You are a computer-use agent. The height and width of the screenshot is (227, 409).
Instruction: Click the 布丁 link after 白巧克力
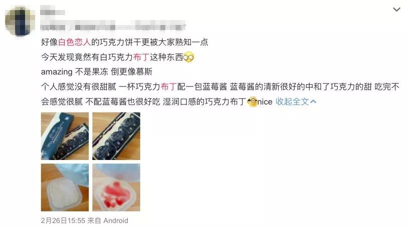[x=141, y=57]
